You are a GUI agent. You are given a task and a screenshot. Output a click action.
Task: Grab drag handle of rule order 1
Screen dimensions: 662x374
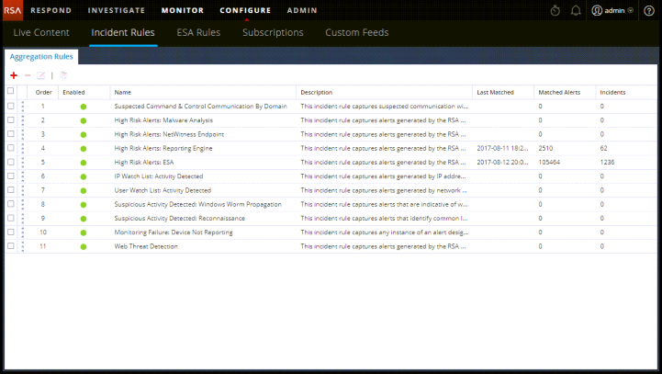tap(22, 107)
